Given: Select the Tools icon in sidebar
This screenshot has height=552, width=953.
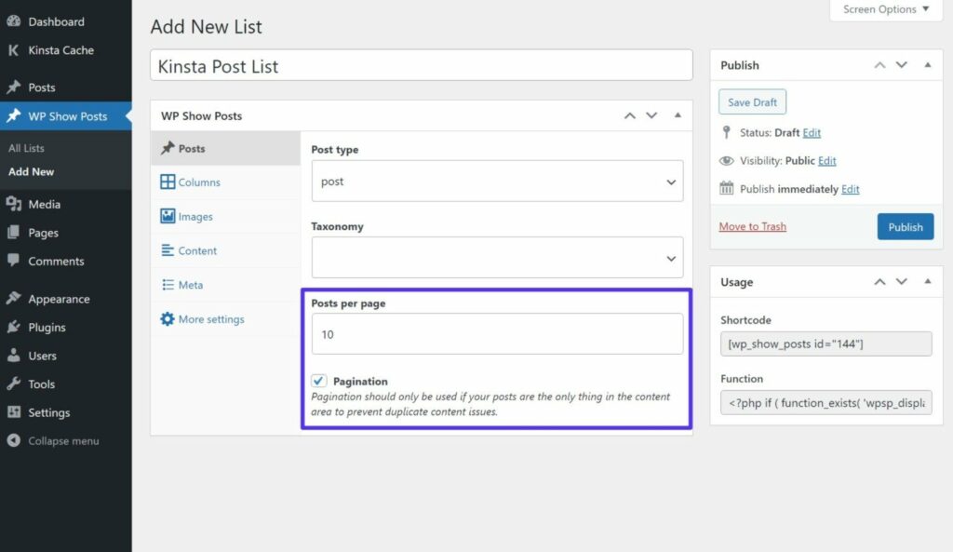Looking at the screenshot, I should [14, 384].
